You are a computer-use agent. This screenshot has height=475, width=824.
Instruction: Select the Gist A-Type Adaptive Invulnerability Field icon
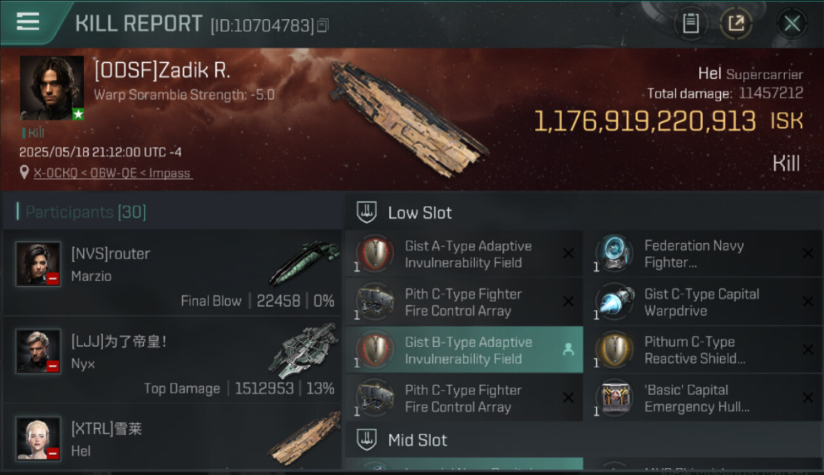point(375,254)
